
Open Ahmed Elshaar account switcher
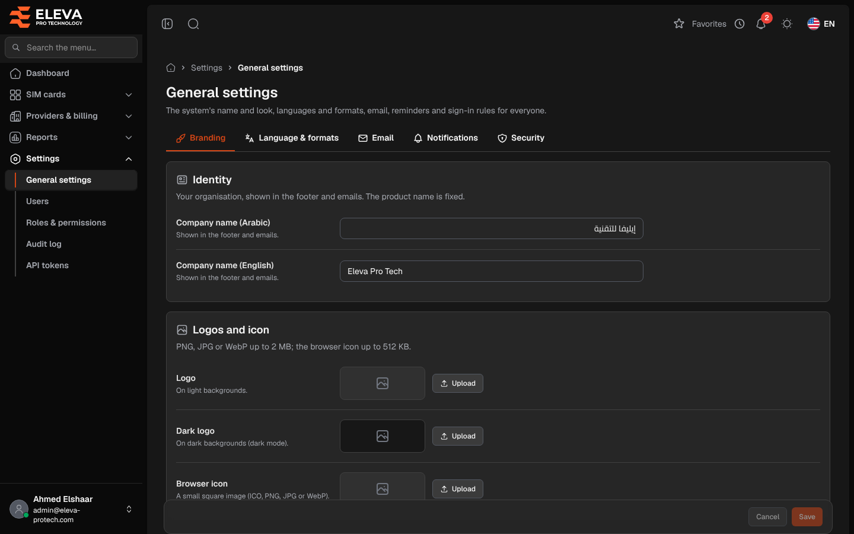(71, 509)
